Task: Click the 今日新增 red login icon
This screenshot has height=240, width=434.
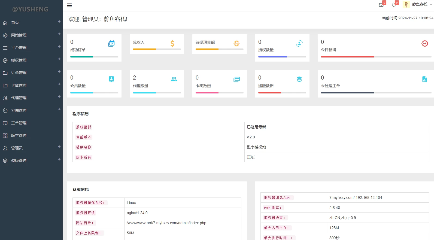Action: coord(424,44)
